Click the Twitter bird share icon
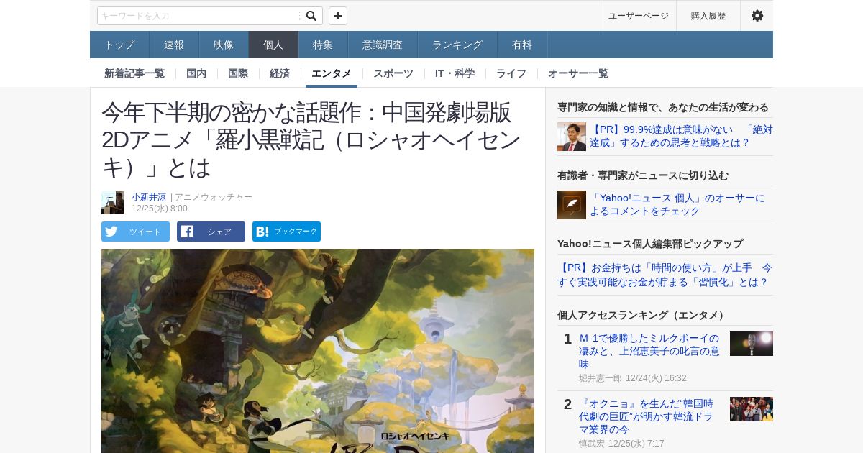This screenshot has width=863, height=453. (111, 232)
